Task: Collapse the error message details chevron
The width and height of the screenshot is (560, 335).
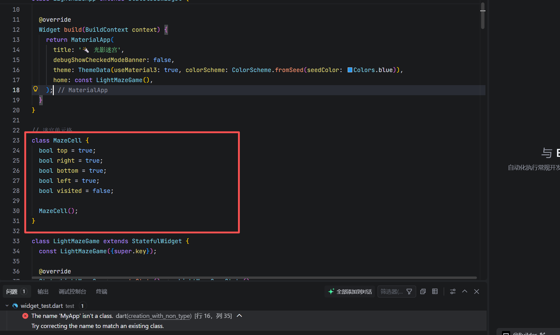Action: coord(240,316)
